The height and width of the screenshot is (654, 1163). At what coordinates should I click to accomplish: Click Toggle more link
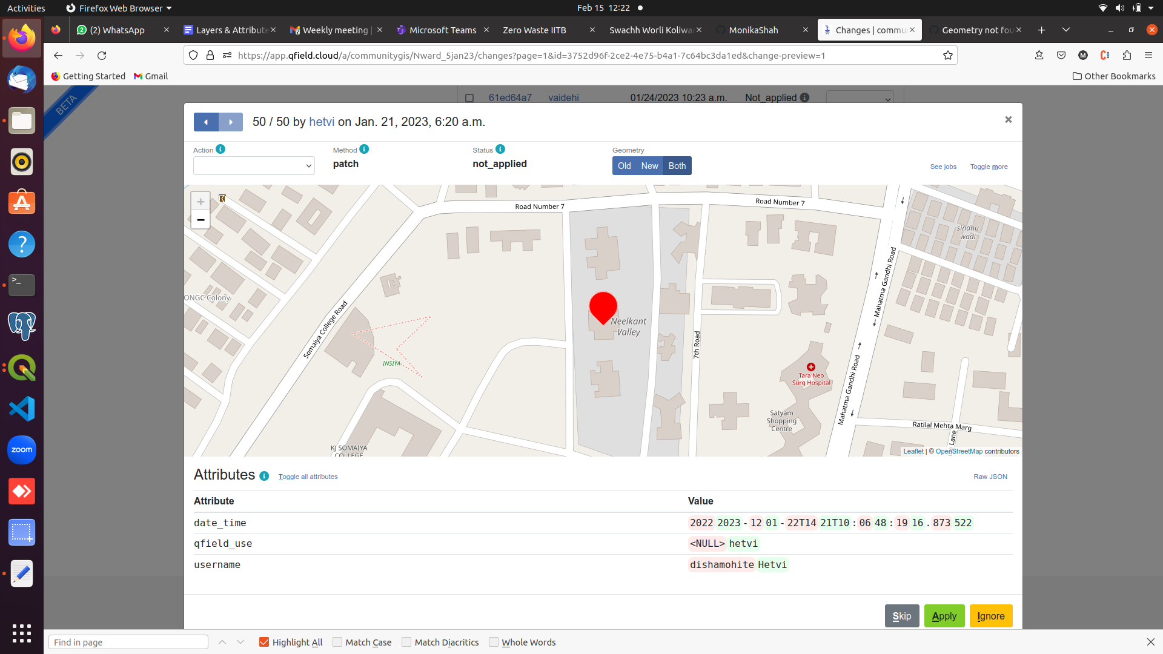[989, 167]
